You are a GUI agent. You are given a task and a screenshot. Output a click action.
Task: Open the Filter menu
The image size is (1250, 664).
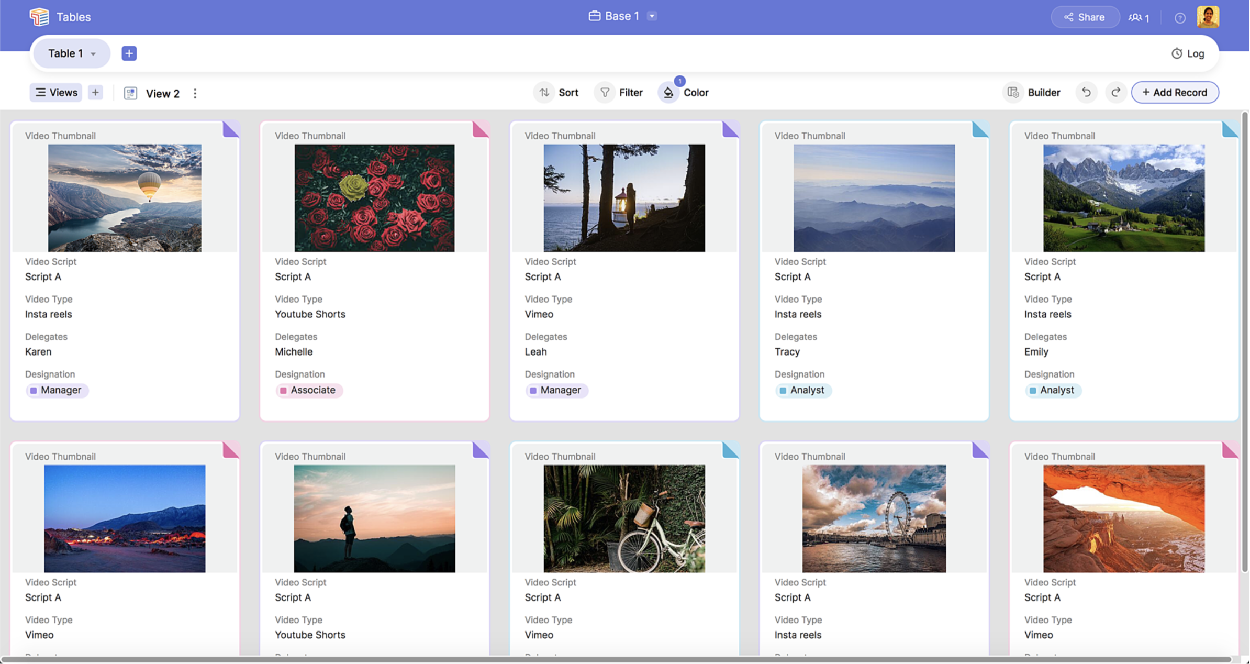point(621,93)
